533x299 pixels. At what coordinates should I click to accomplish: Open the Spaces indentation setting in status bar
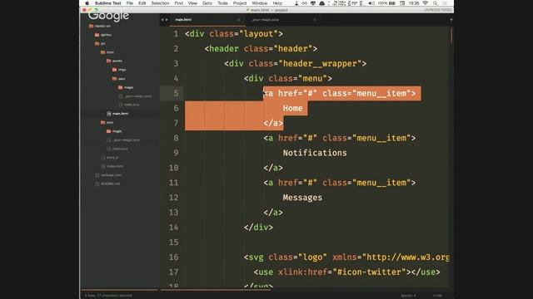coord(408,296)
